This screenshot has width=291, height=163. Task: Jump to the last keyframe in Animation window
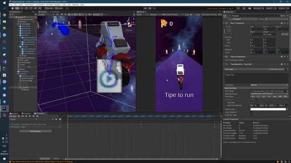coord(37,116)
